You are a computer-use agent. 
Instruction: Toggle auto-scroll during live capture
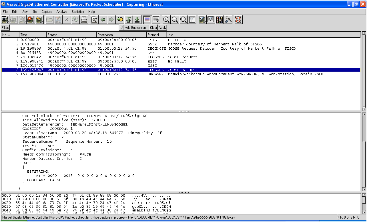pos(156,20)
